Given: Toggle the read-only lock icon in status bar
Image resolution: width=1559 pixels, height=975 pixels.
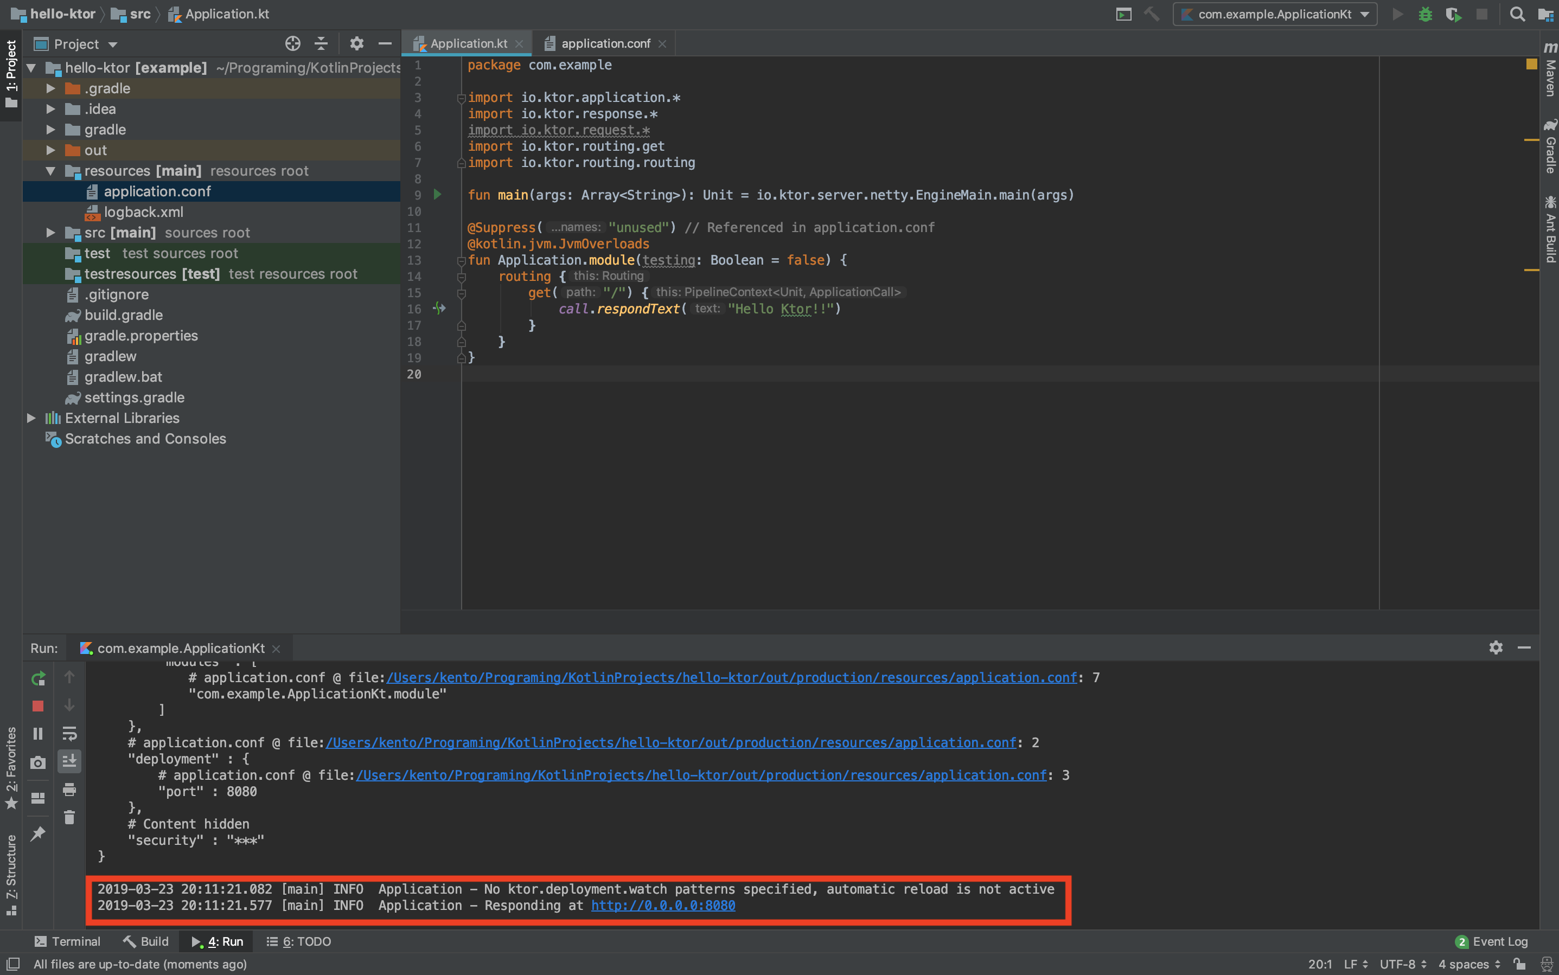Looking at the screenshot, I should [x=1519, y=964].
